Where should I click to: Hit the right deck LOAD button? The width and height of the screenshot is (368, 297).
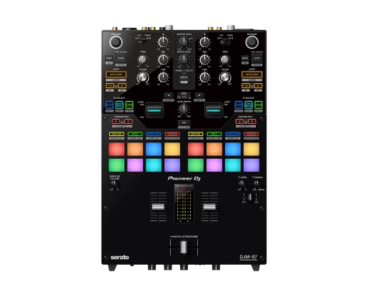click(x=257, y=58)
